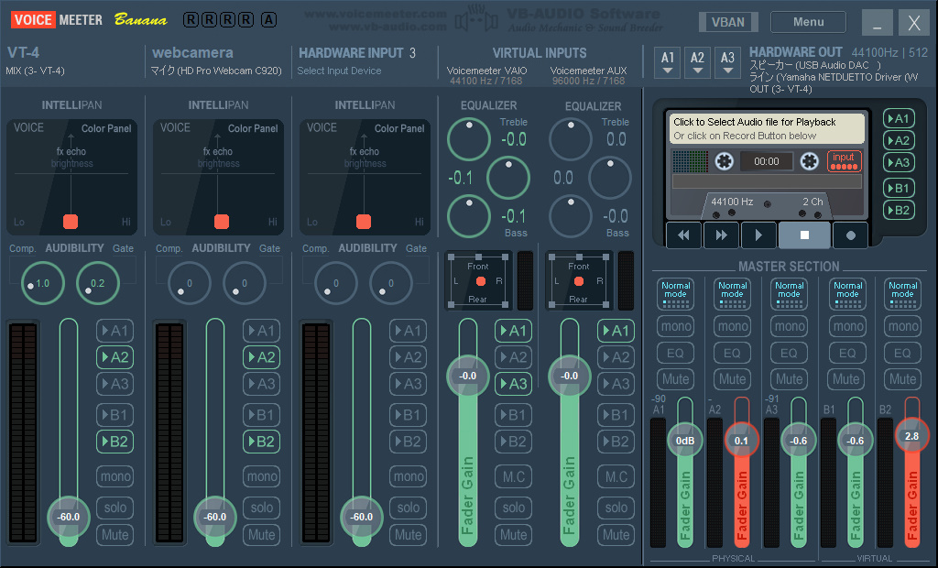The image size is (938, 568).
Task: Open the A1 hardware out device dropdown
Action: 668,63
